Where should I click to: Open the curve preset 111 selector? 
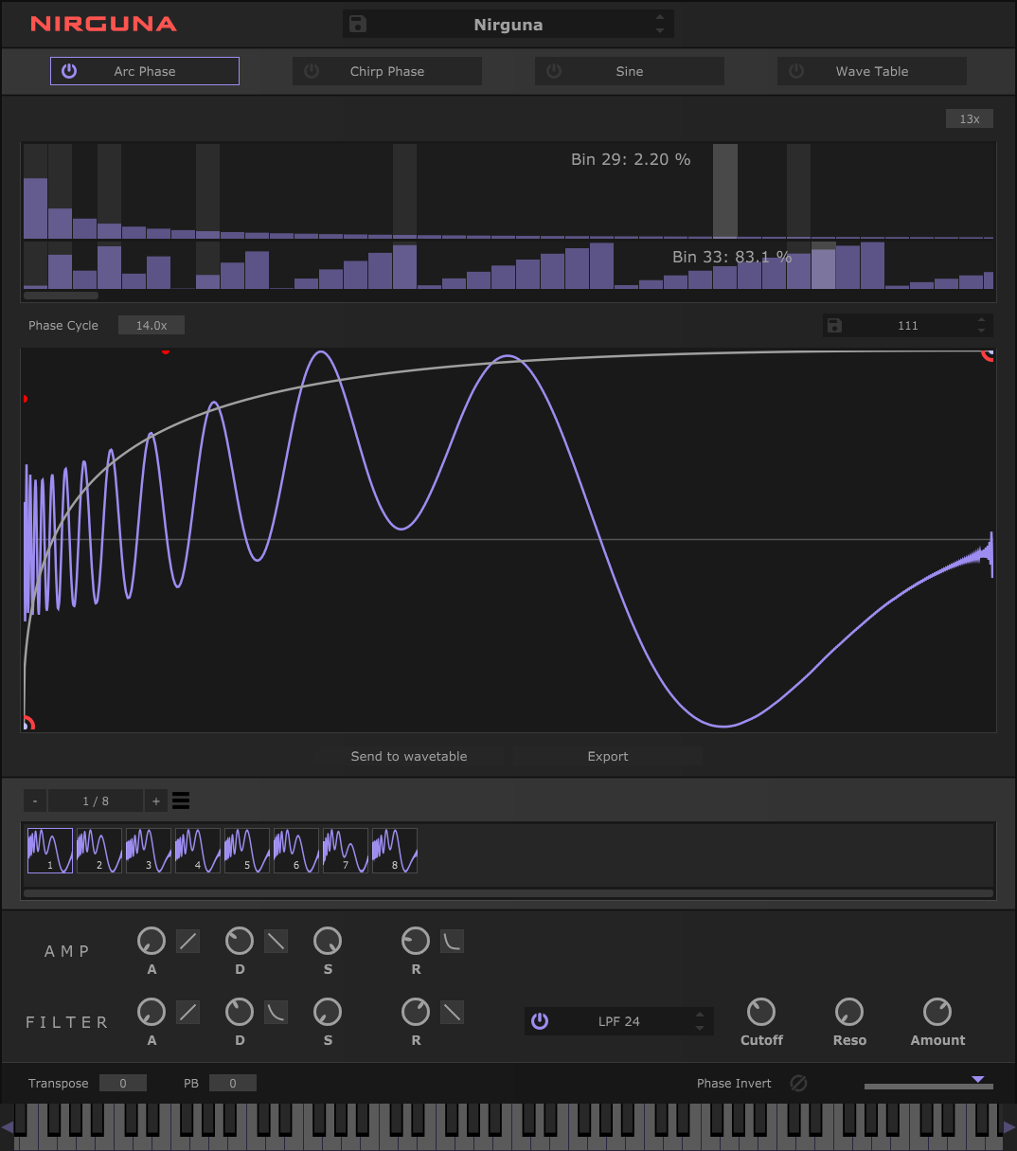[908, 325]
